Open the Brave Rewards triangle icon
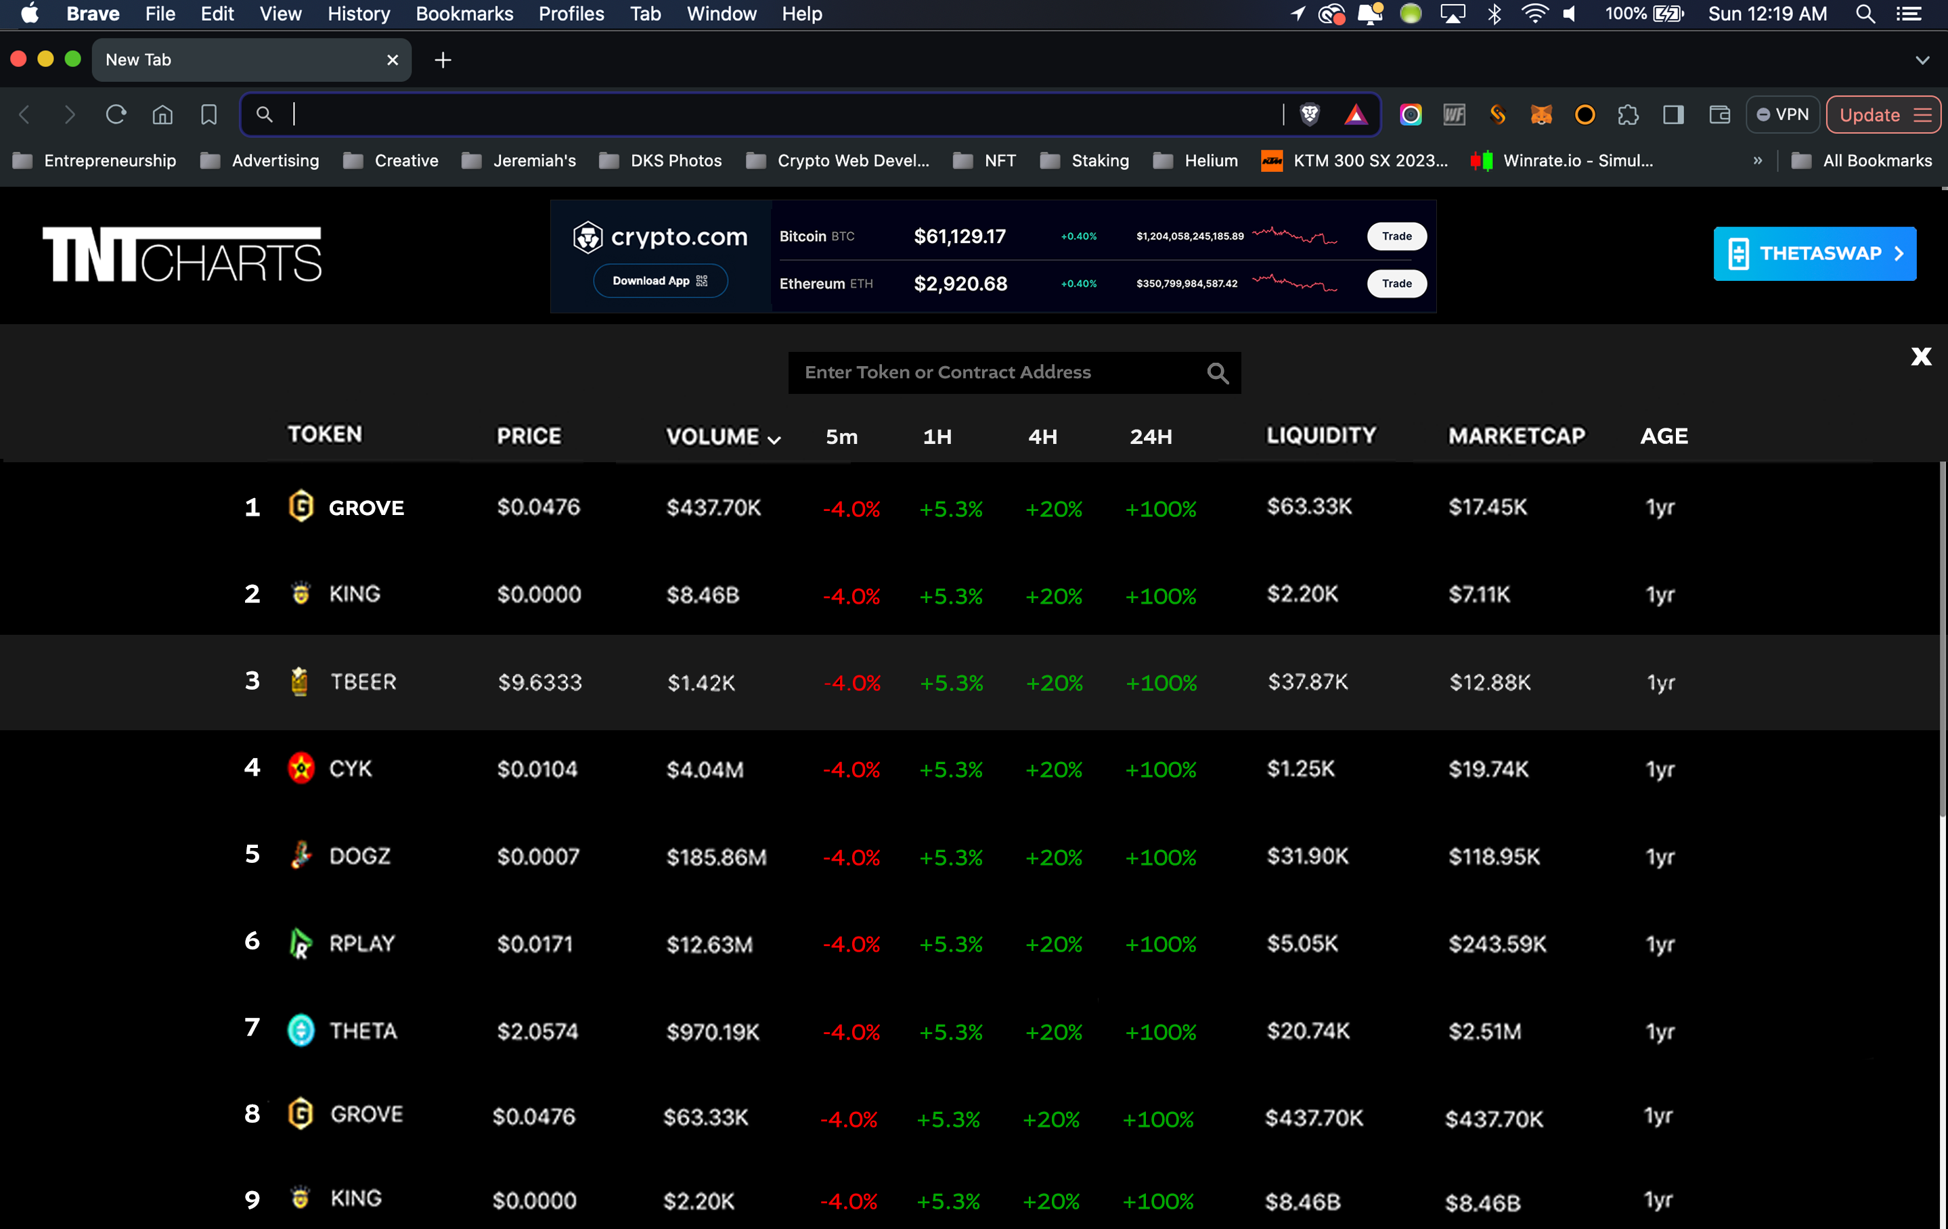Viewport: 1948px width, 1229px height. (x=1356, y=114)
